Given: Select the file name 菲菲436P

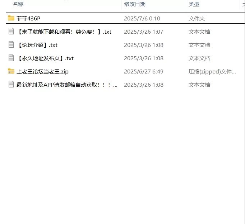Looking at the screenshot, I should [x=28, y=19].
